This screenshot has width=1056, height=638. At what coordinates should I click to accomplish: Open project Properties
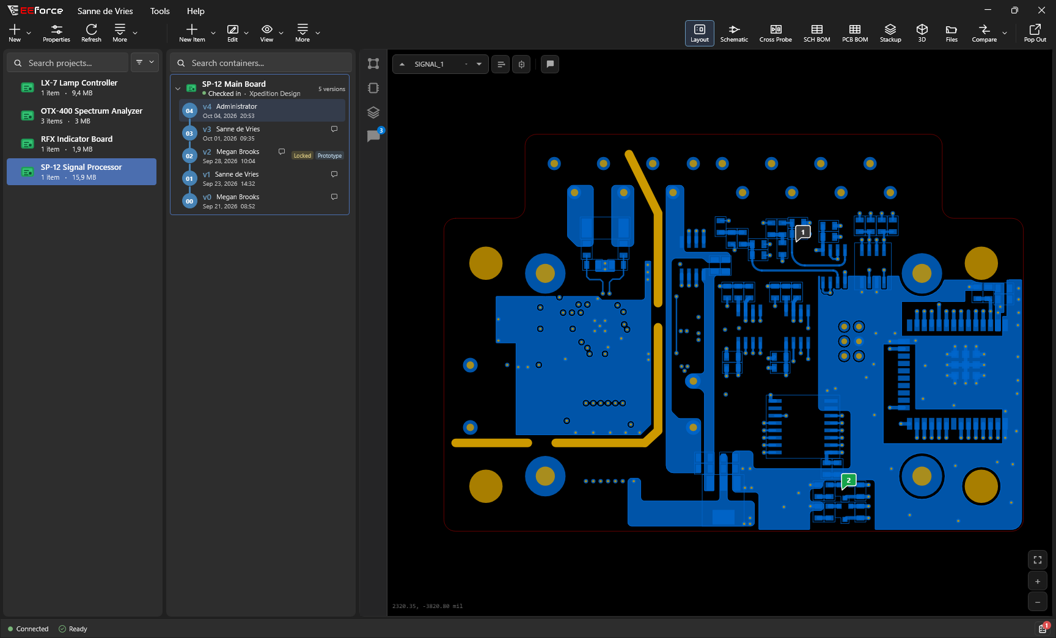(x=56, y=33)
